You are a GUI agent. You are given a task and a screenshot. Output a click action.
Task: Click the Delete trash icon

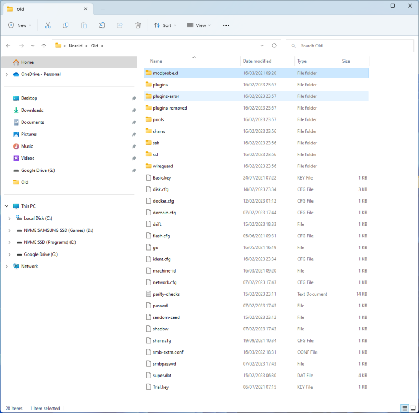[x=138, y=25]
